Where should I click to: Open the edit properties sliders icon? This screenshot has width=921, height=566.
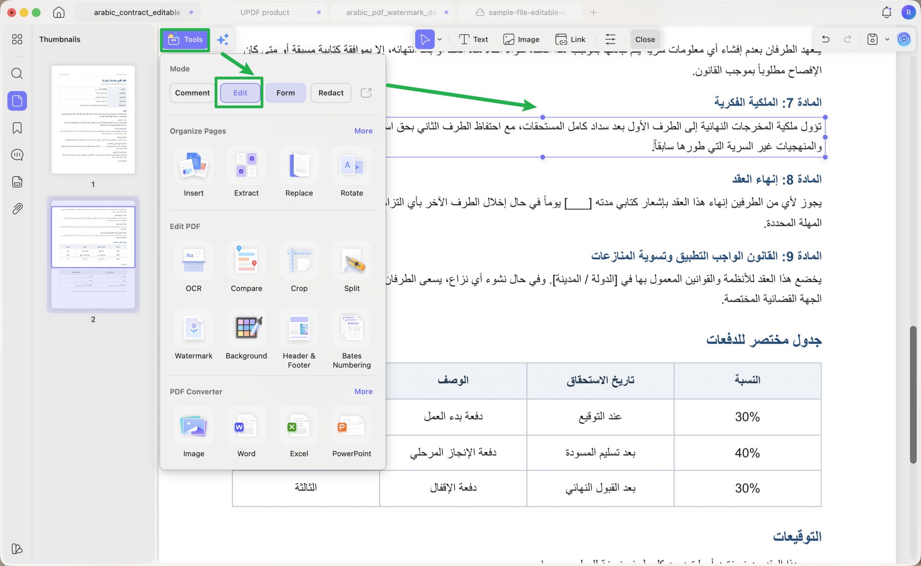(610, 39)
